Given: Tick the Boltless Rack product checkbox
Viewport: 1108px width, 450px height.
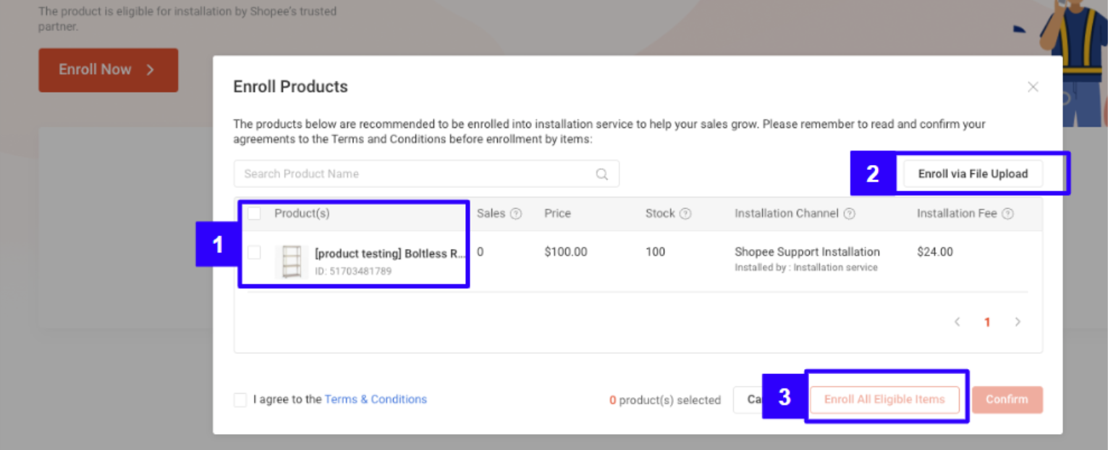Looking at the screenshot, I should (x=254, y=252).
